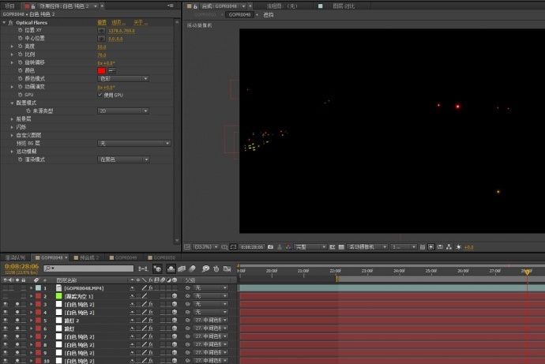Click the draft 3D cube icon in timeline
The width and height of the screenshot is (545, 364).
[159, 268]
